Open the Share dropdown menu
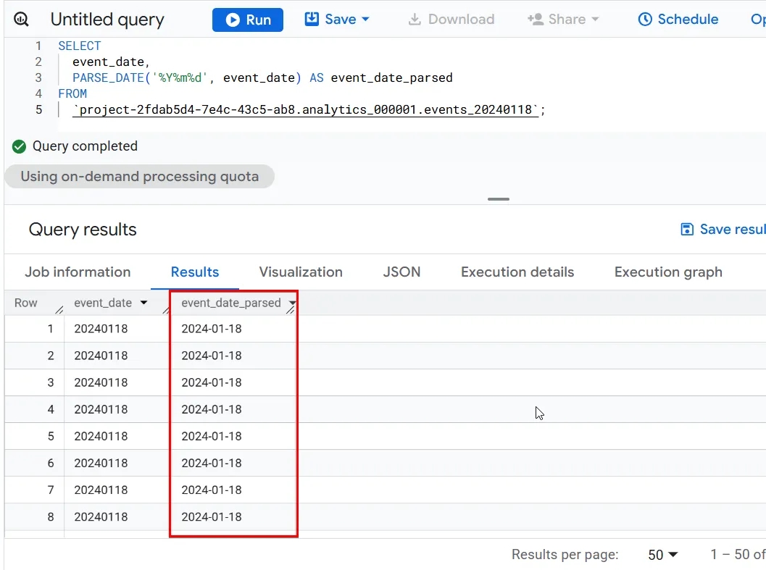 pyautogui.click(x=563, y=20)
